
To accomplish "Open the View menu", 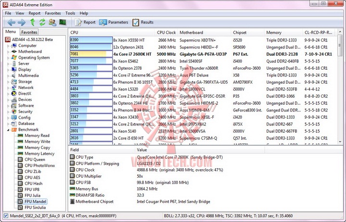I will point(20,13).
